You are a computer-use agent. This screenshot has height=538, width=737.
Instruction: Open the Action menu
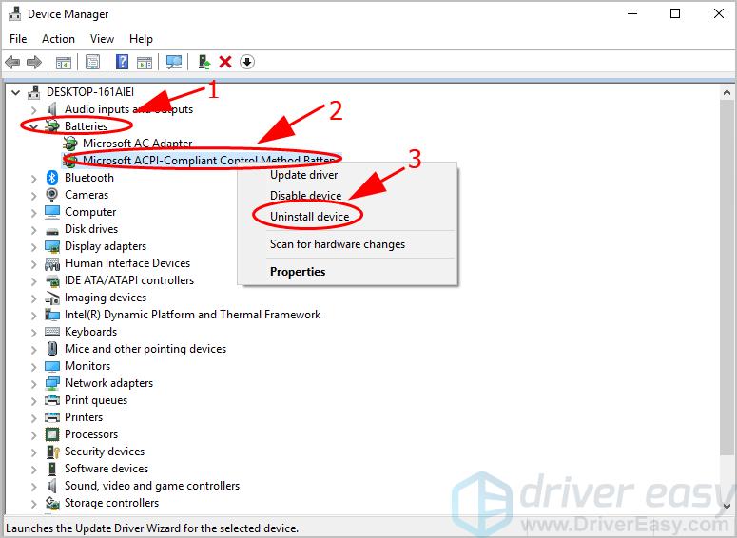click(x=58, y=39)
